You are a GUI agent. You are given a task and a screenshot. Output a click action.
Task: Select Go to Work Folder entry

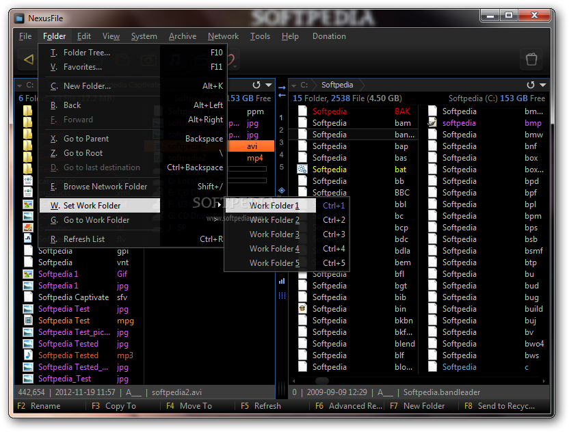point(133,220)
